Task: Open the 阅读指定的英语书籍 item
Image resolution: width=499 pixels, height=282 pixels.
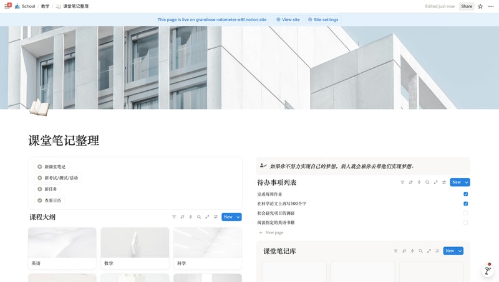Action: 276,223
